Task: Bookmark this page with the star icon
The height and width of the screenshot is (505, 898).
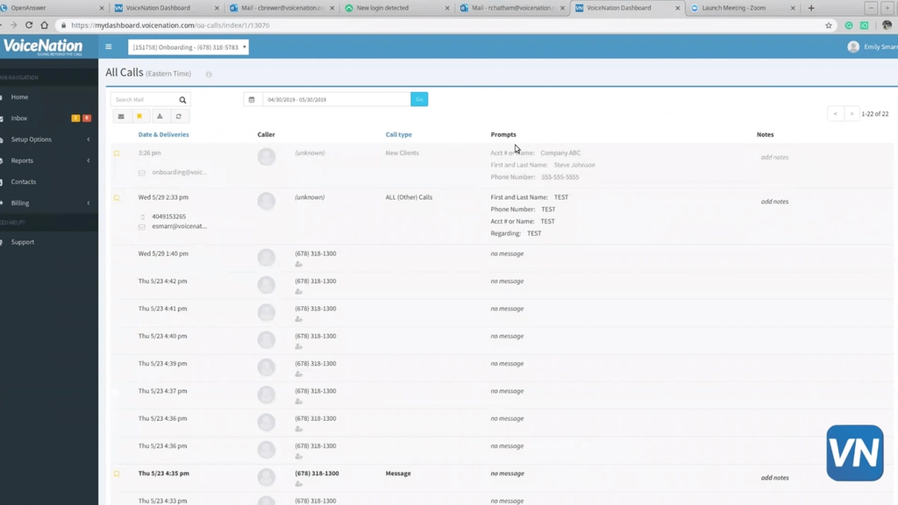Action: (828, 25)
